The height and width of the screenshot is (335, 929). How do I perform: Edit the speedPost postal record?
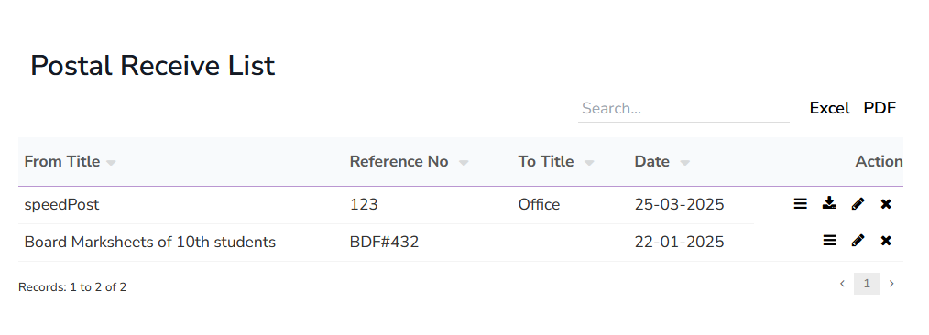[858, 204]
